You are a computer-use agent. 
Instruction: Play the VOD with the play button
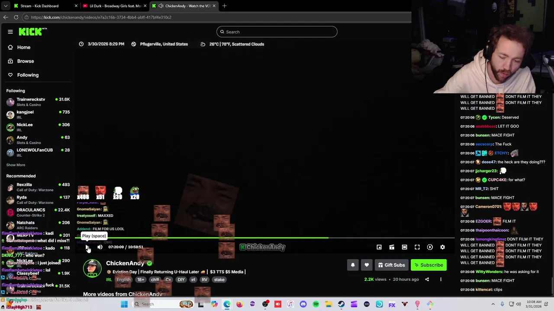pos(87,247)
